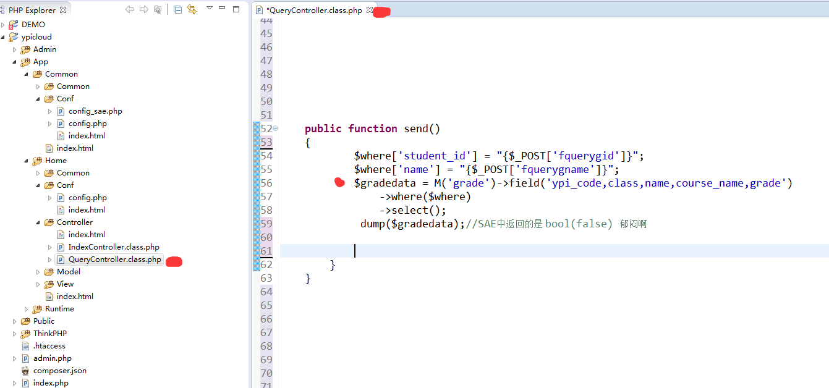Screen dimensions: 829x388
Task: Select the .htaccess file
Action: pos(49,346)
